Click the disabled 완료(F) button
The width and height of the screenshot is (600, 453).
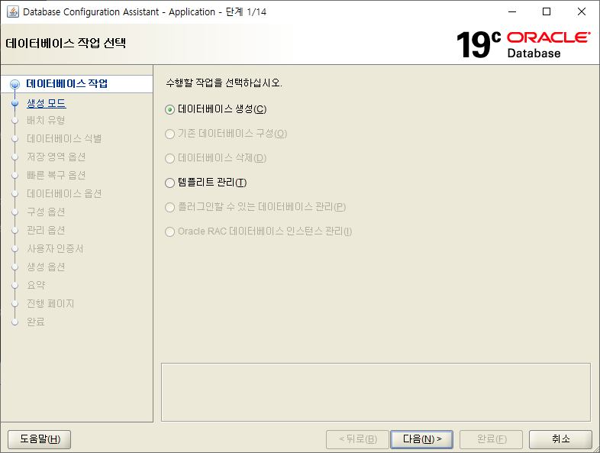pyautogui.click(x=492, y=439)
